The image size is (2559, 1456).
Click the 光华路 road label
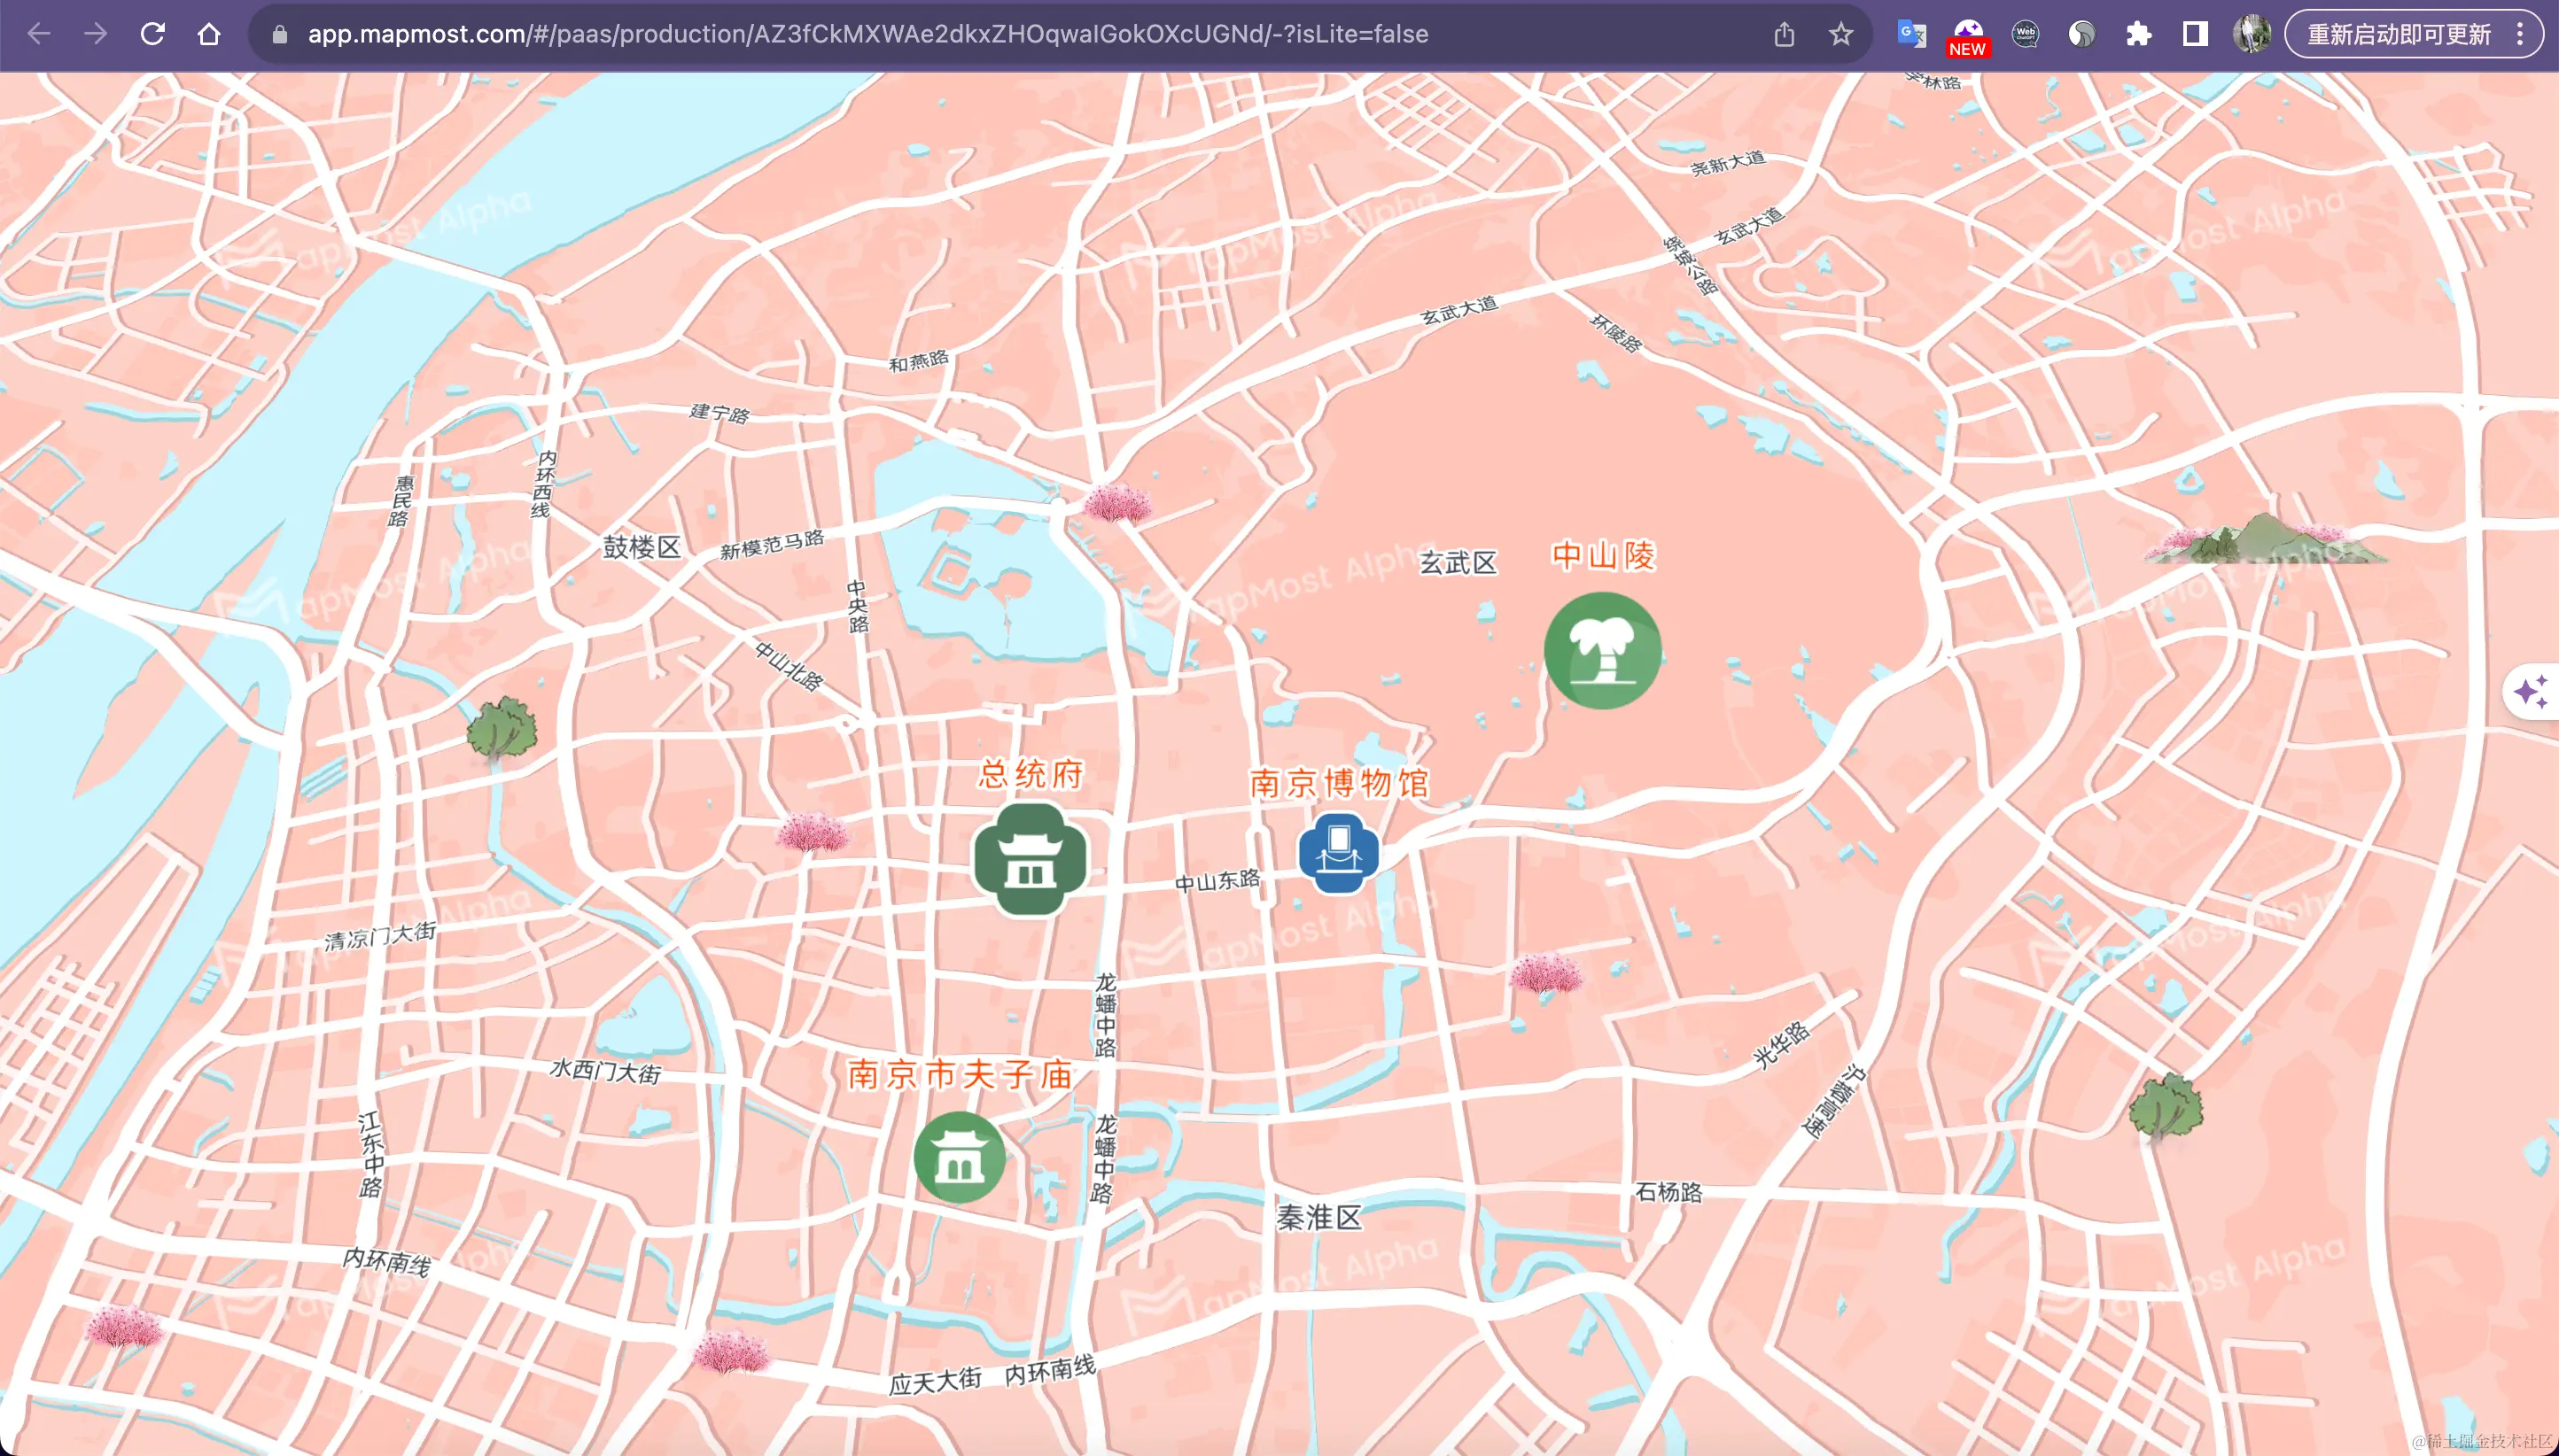point(1782,1044)
